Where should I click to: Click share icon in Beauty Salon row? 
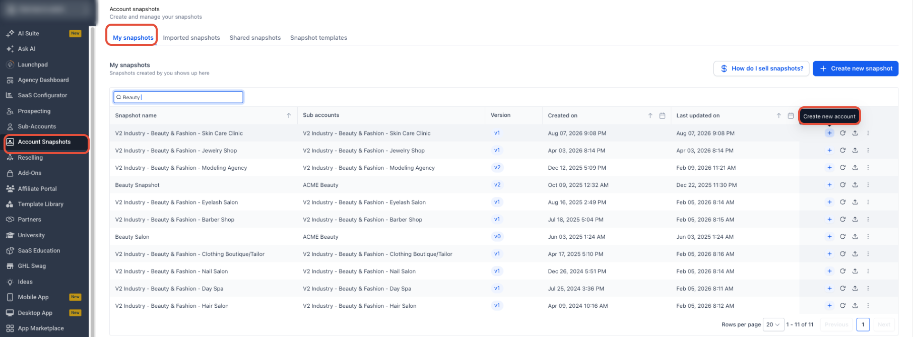click(x=855, y=237)
